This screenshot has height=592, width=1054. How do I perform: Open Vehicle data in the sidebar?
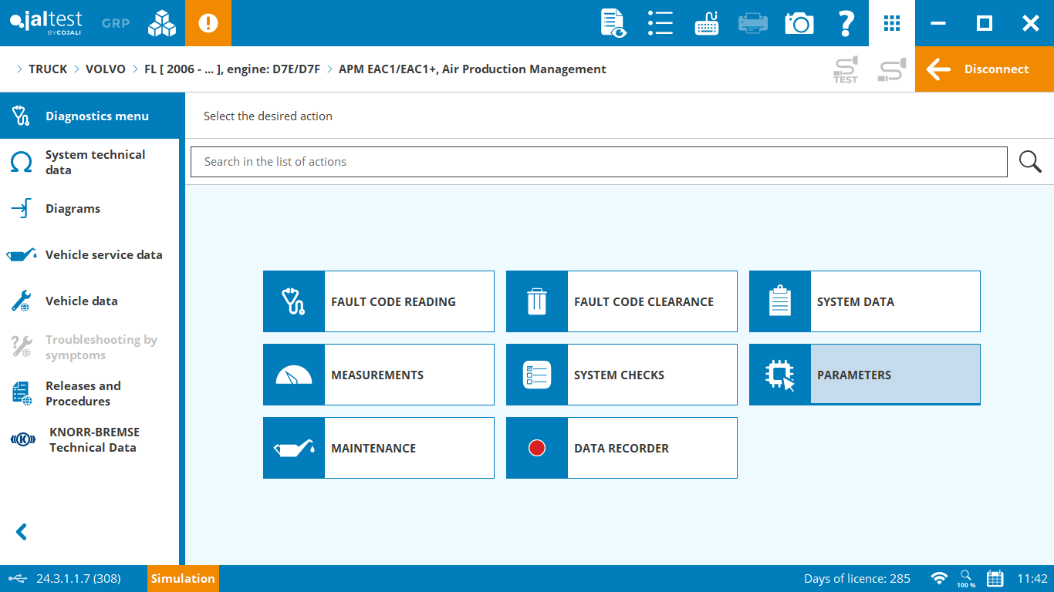tap(90, 301)
